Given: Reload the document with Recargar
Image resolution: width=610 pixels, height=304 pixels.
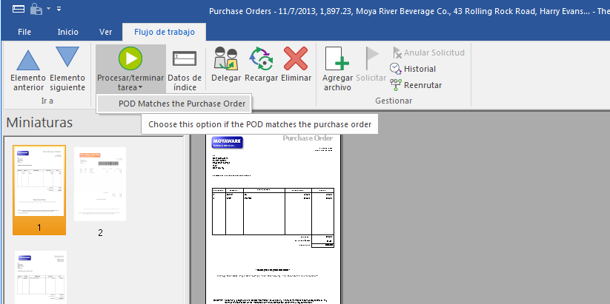Looking at the screenshot, I should pyautogui.click(x=261, y=65).
